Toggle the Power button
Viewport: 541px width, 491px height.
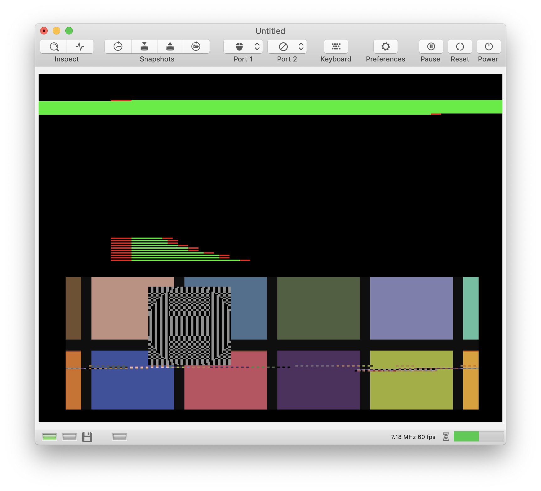pyautogui.click(x=489, y=47)
